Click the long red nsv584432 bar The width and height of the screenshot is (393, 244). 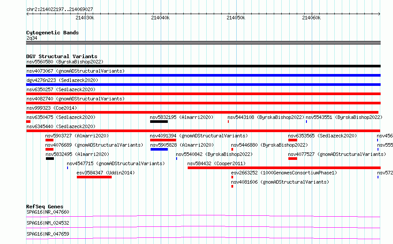[x=284, y=168]
